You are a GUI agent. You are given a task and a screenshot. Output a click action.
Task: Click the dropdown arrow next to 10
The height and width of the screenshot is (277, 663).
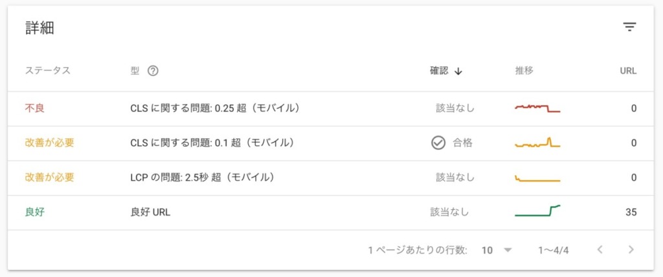point(508,250)
